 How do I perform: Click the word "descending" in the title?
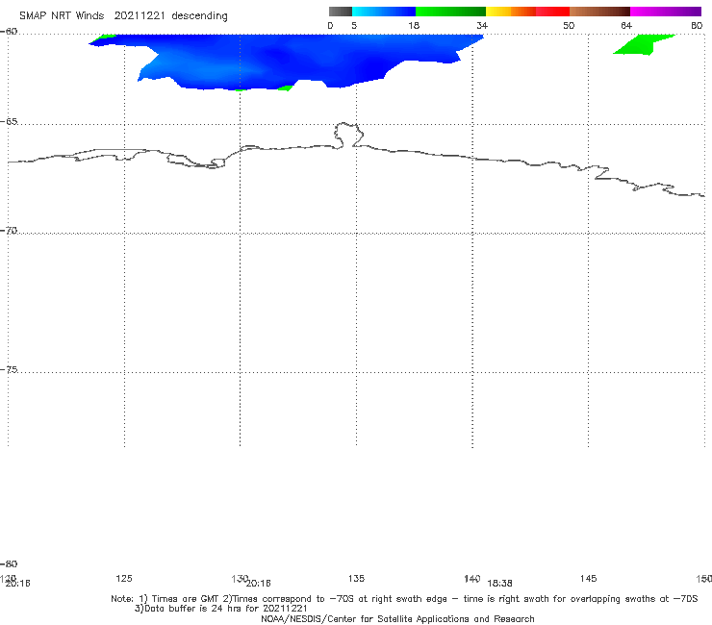[200, 16]
